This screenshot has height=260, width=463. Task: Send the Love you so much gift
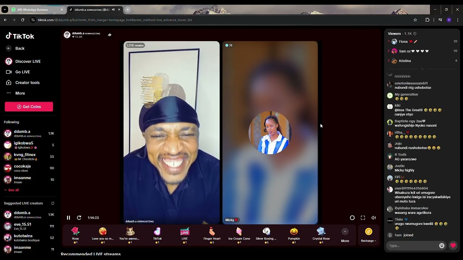103,235
